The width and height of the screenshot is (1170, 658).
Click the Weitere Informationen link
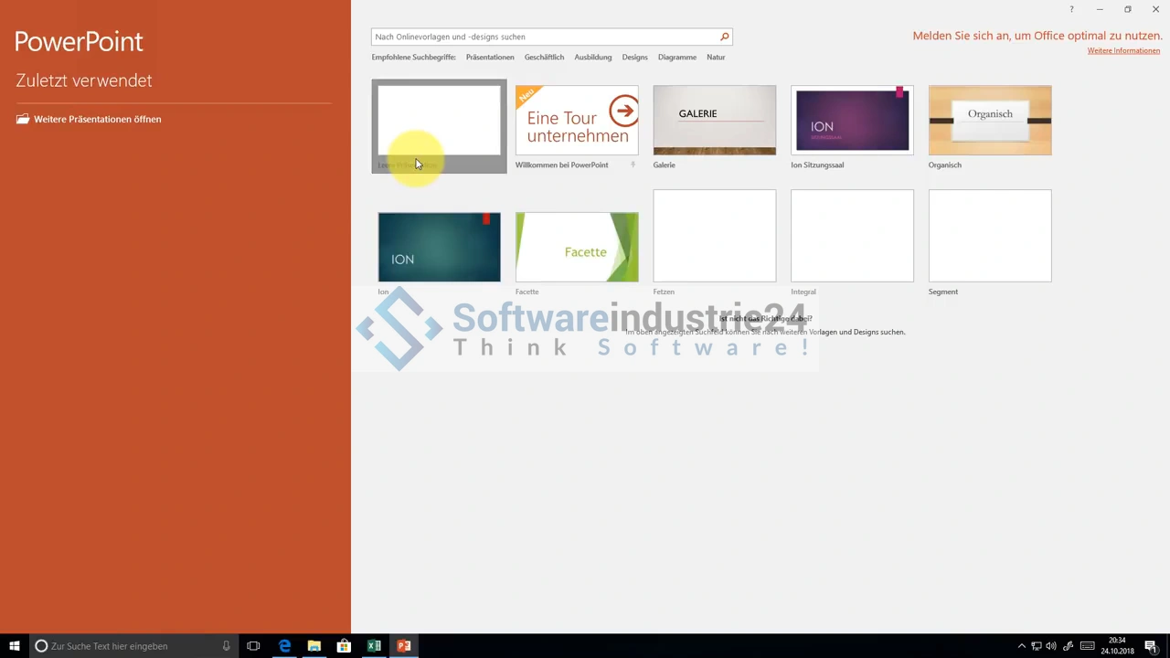(1123, 50)
